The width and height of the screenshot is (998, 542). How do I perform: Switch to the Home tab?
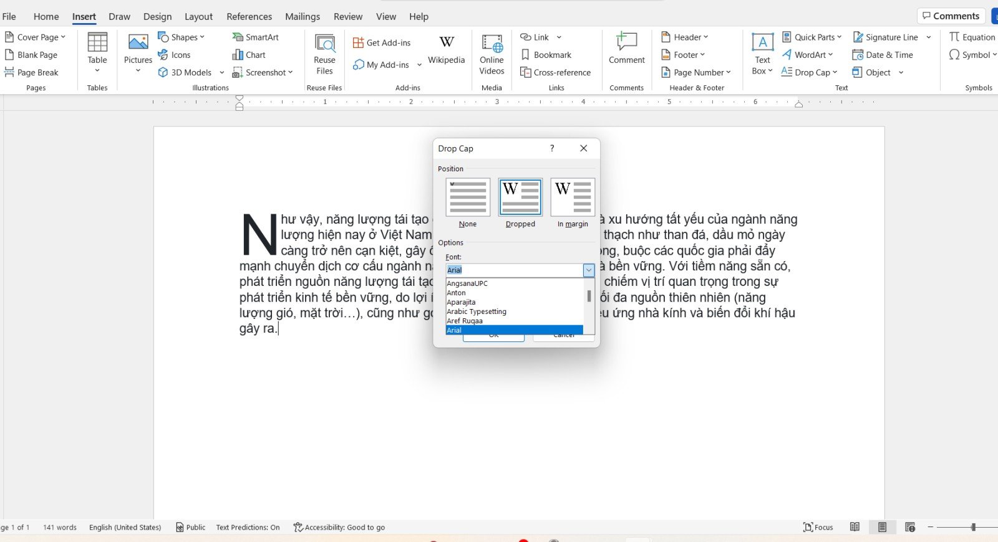point(46,17)
